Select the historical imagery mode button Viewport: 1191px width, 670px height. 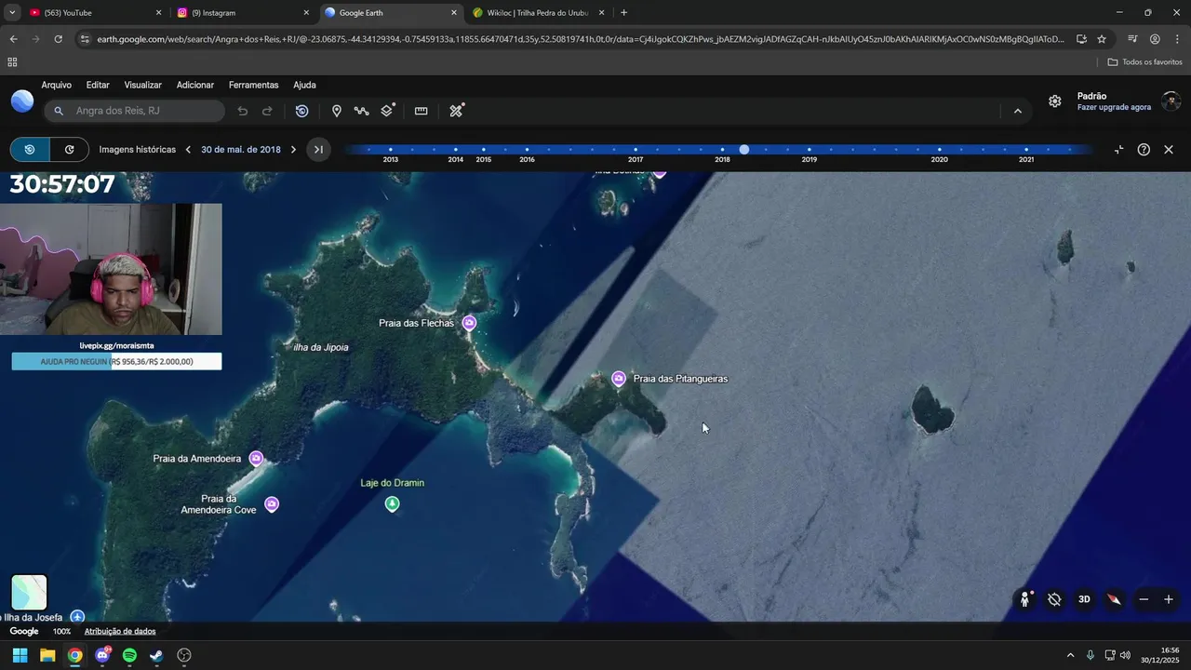coord(30,149)
